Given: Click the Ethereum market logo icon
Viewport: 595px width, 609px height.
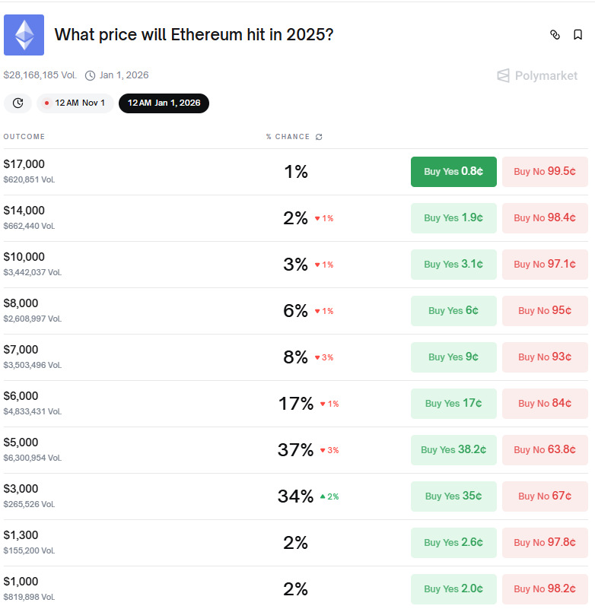Looking at the screenshot, I should (24, 35).
